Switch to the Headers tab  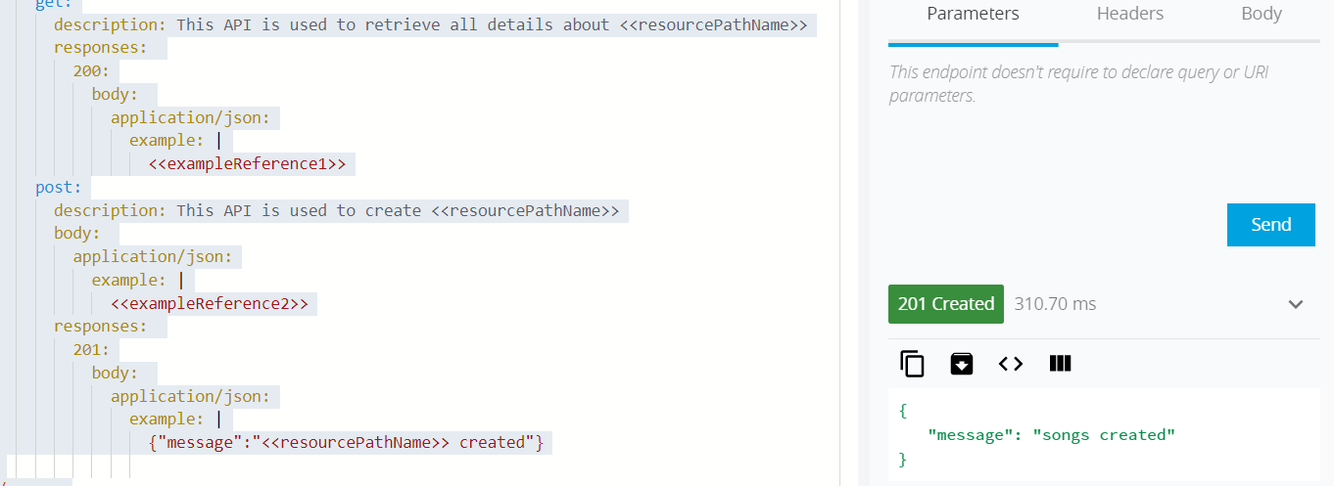[1129, 14]
